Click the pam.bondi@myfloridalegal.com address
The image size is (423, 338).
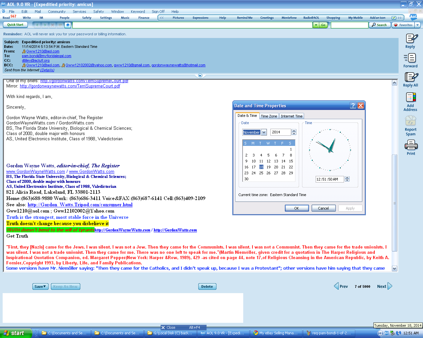tap(47, 56)
